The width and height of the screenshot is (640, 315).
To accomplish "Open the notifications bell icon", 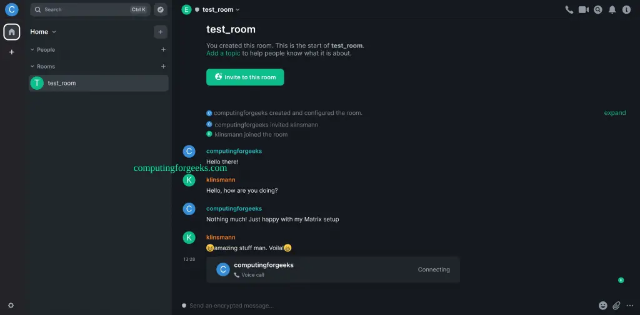I will (612, 10).
